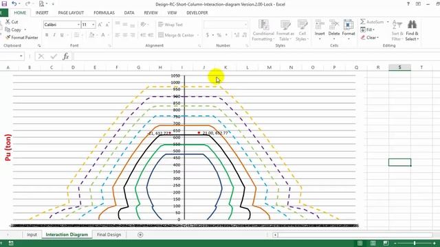Open the DATA ribbon tab
440x247 pixels.
click(x=129, y=13)
